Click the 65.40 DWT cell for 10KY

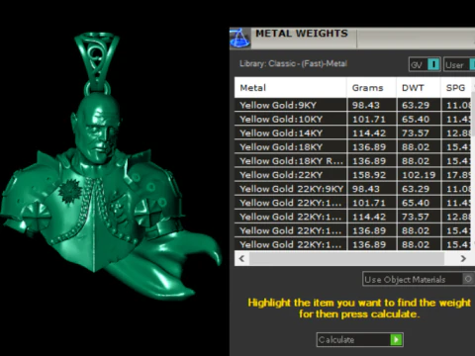point(419,119)
